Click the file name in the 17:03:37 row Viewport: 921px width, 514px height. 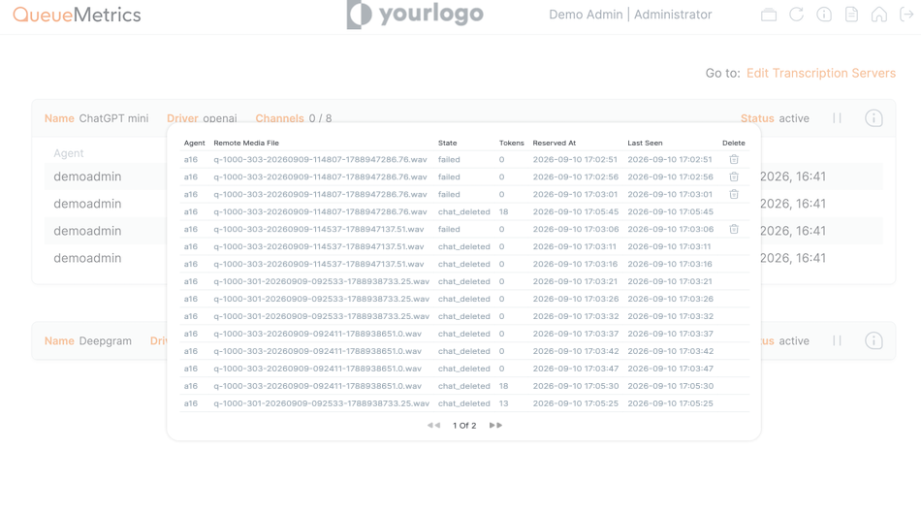pos(317,334)
